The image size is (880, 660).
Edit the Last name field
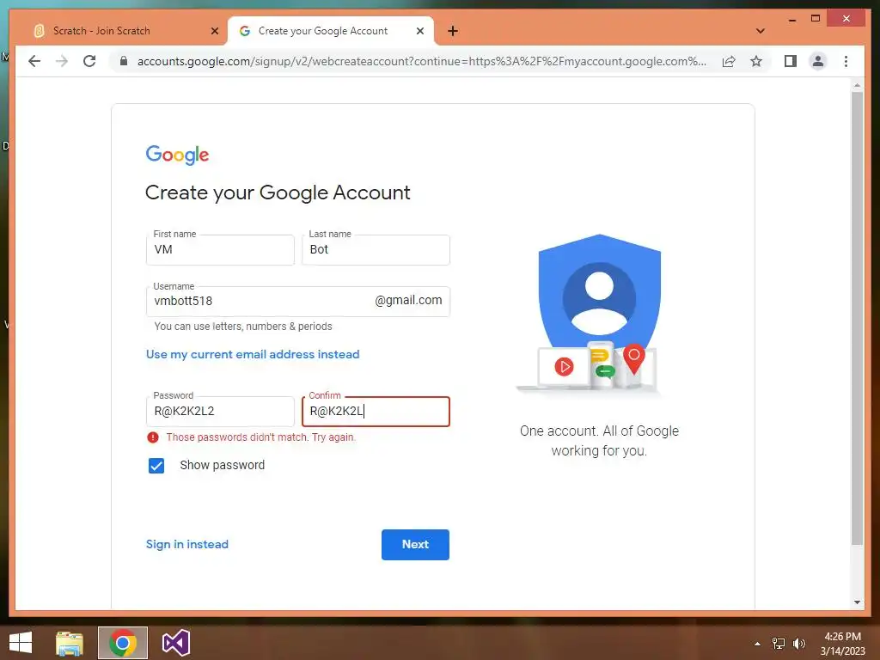376,250
